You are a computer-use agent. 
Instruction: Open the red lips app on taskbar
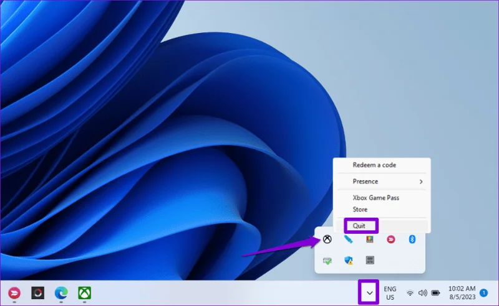pos(14,293)
